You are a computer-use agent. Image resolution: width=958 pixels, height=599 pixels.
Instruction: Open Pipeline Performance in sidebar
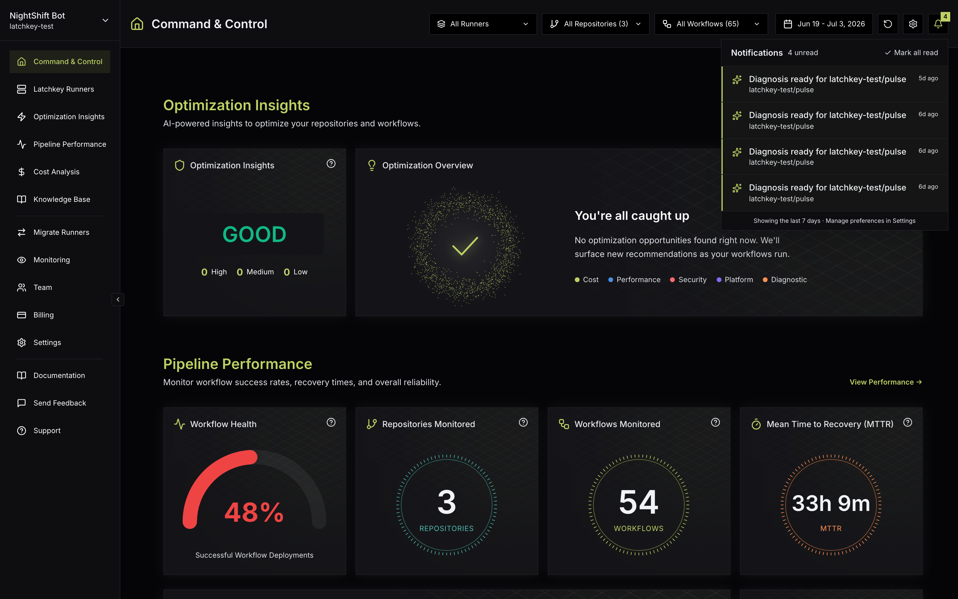[x=60, y=144]
